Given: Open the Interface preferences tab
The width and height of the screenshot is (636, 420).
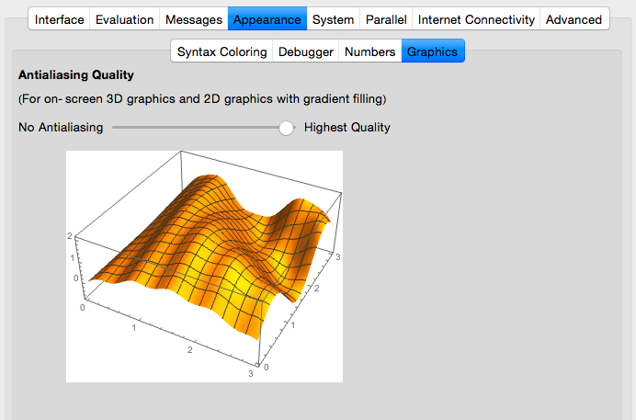Looking at the screenshot, I should [59, 19].
